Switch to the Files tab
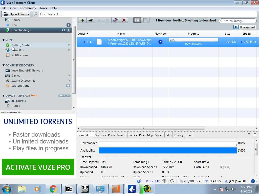The image size is (259, 194). pyautogui.click(x=168, y=135)
